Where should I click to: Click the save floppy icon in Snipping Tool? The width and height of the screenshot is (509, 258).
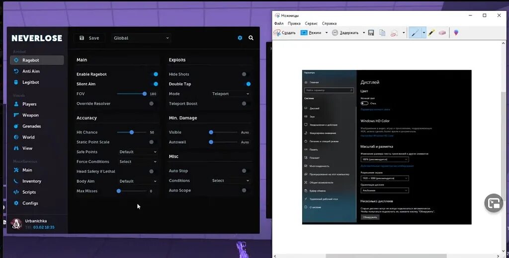[371, 33]
